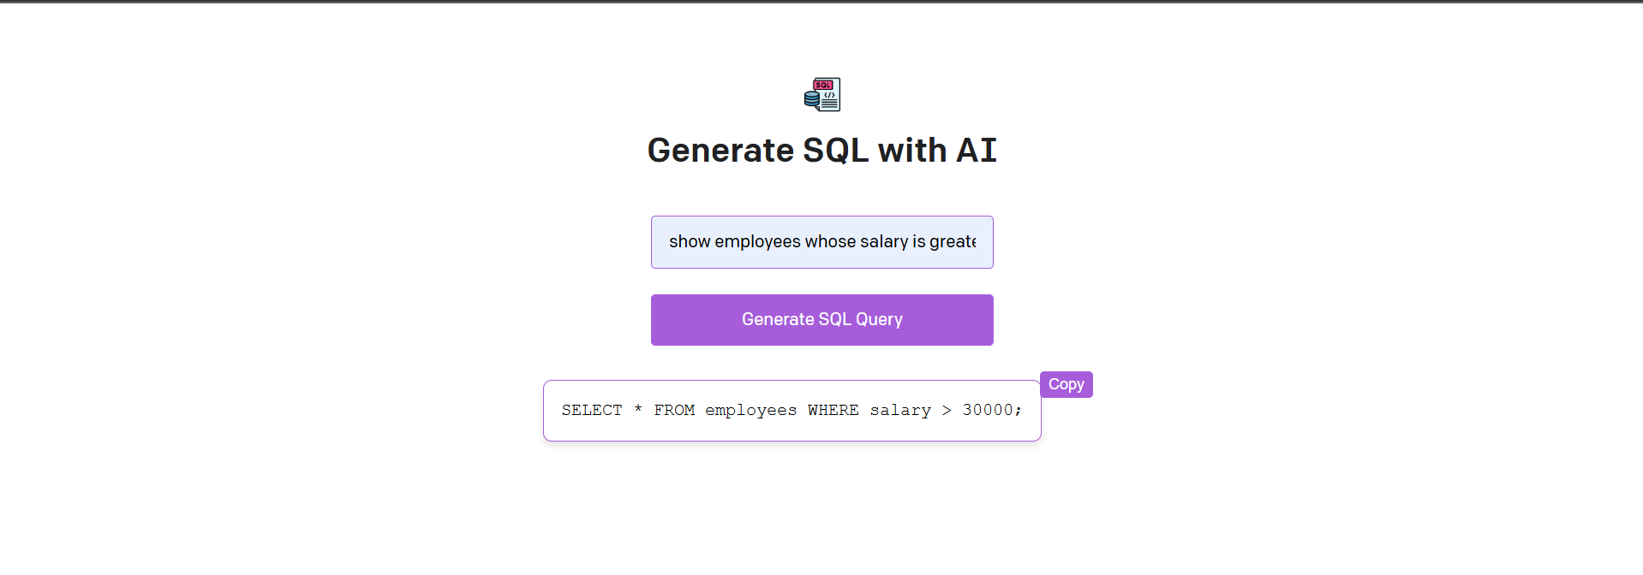
Task: Place cursor on "show" in input field
Action: (690, 242)
